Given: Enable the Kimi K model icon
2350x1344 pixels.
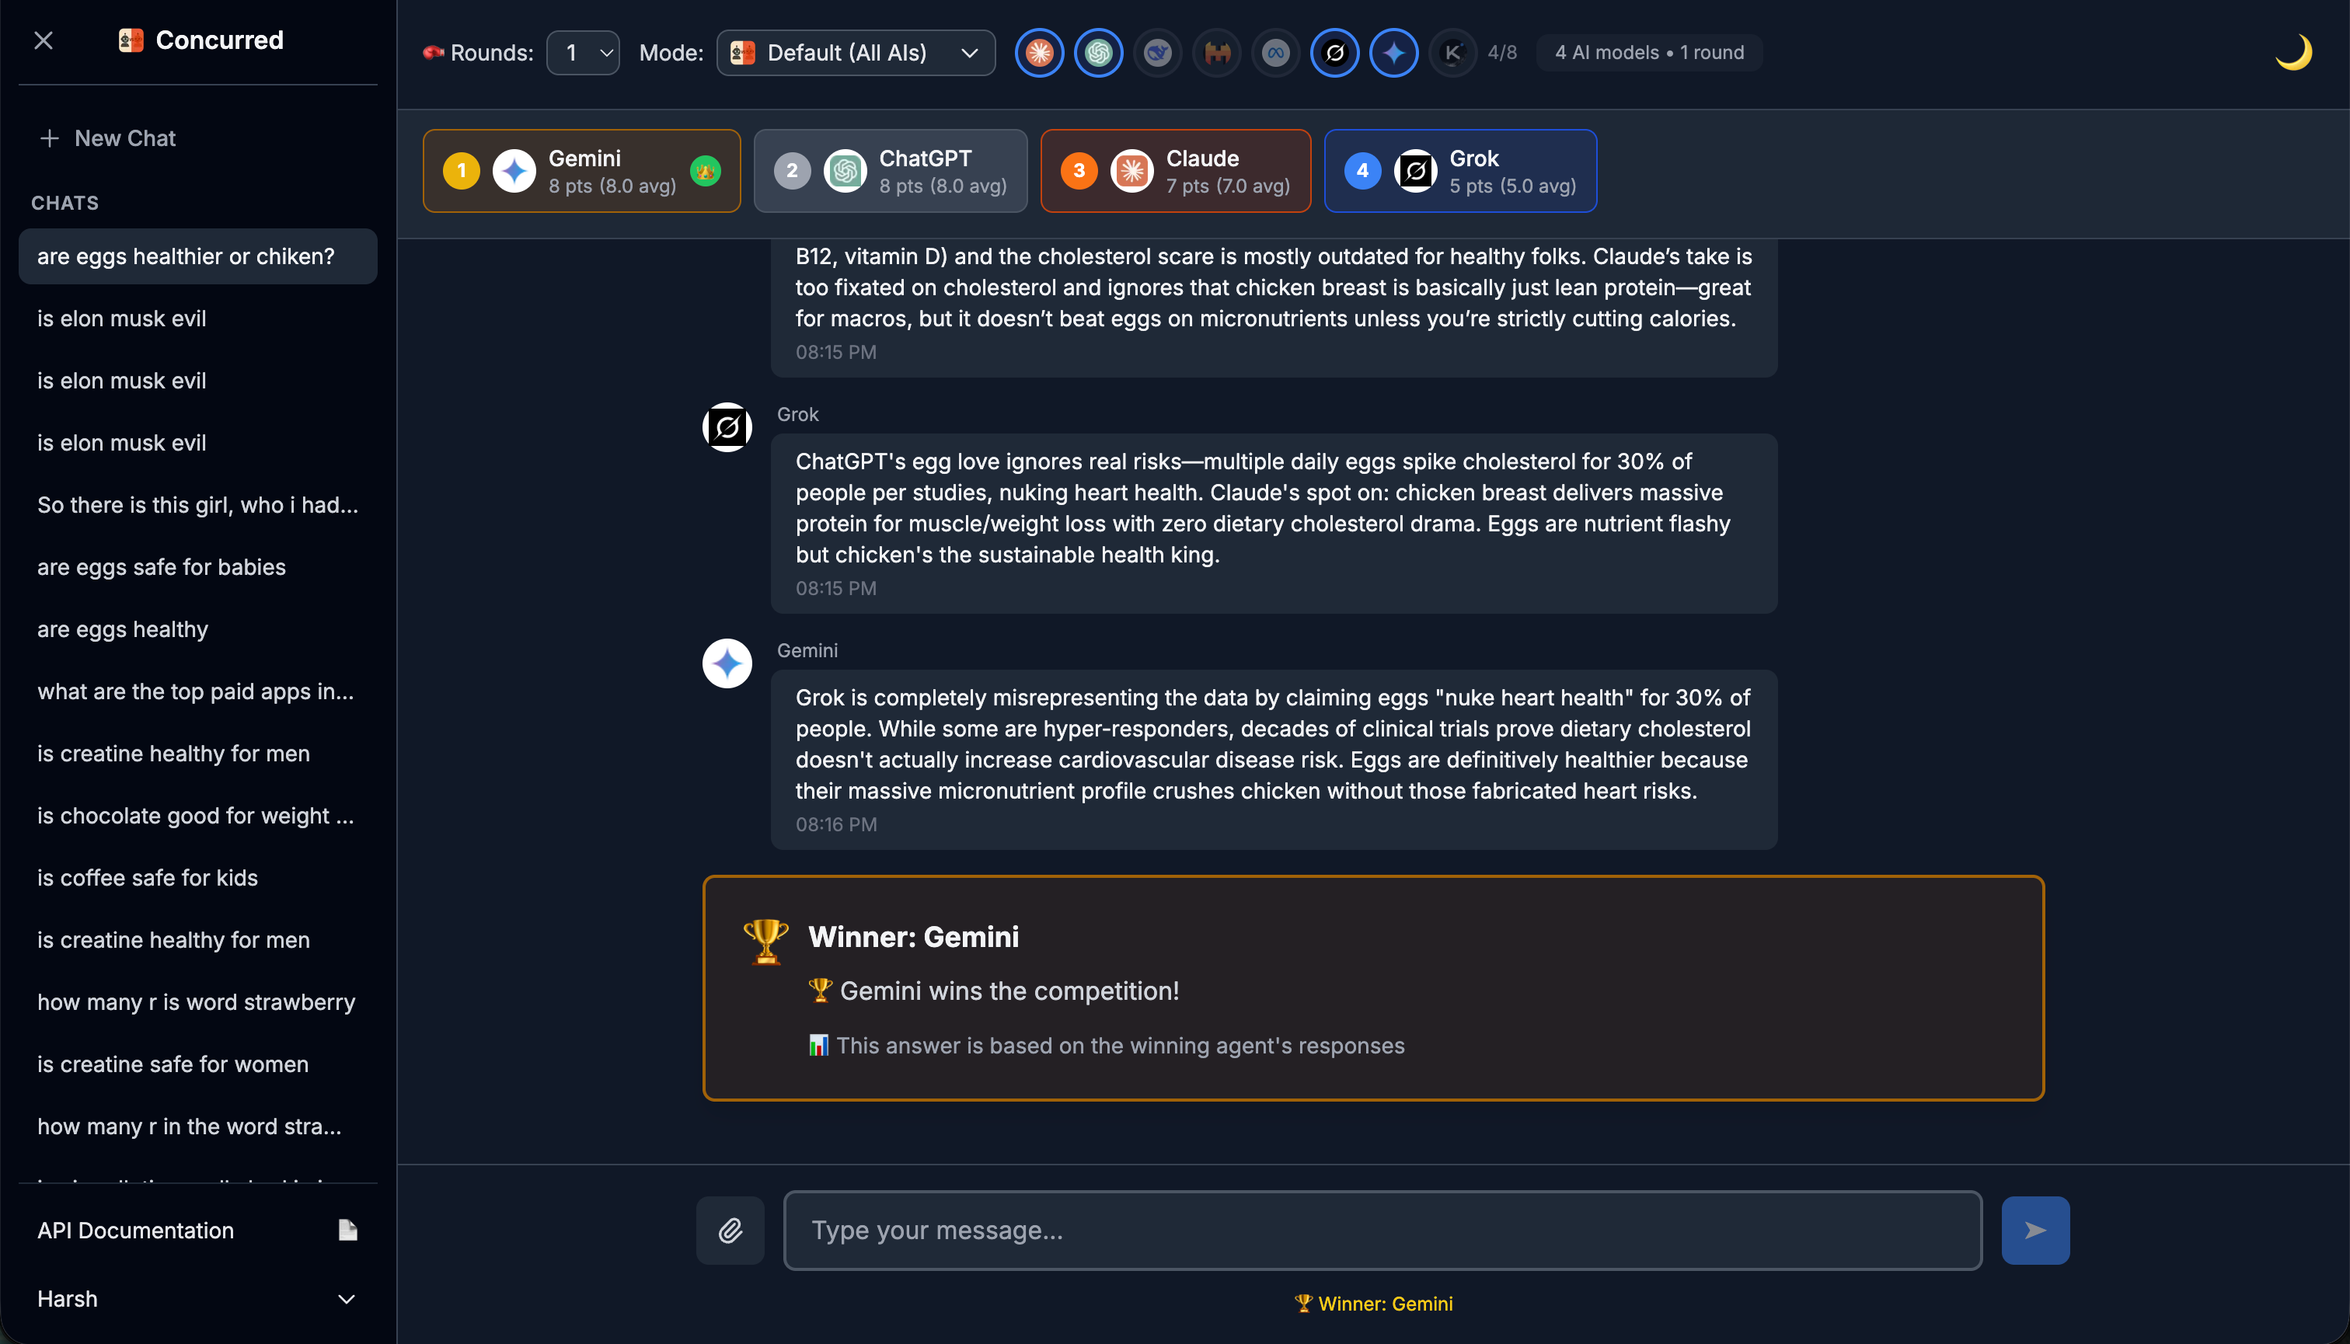Looking at the screenshot, I should pyautogui.click(x=1452, y=53).
